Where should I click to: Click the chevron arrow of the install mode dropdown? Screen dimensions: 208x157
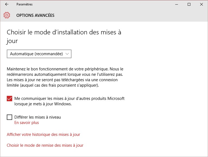click(67, 54)
